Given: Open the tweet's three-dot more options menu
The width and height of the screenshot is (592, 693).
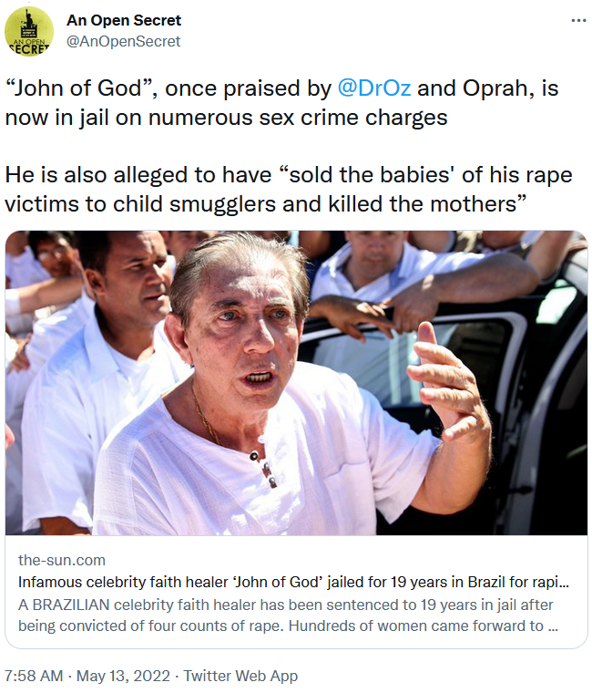Looking at the screenshot, I should click(x=577, y=20).
